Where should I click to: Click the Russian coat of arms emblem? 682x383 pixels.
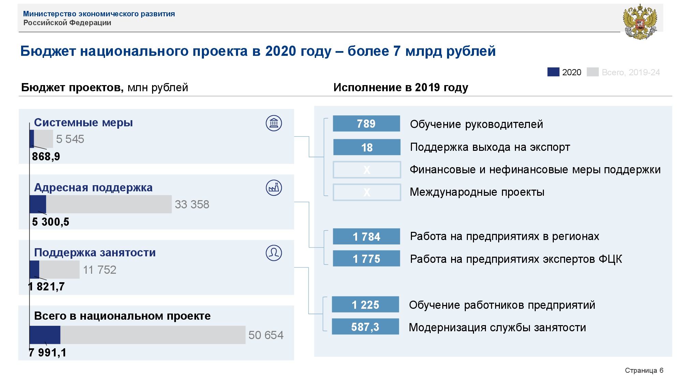pyautogui.click(x=640, y=21)
